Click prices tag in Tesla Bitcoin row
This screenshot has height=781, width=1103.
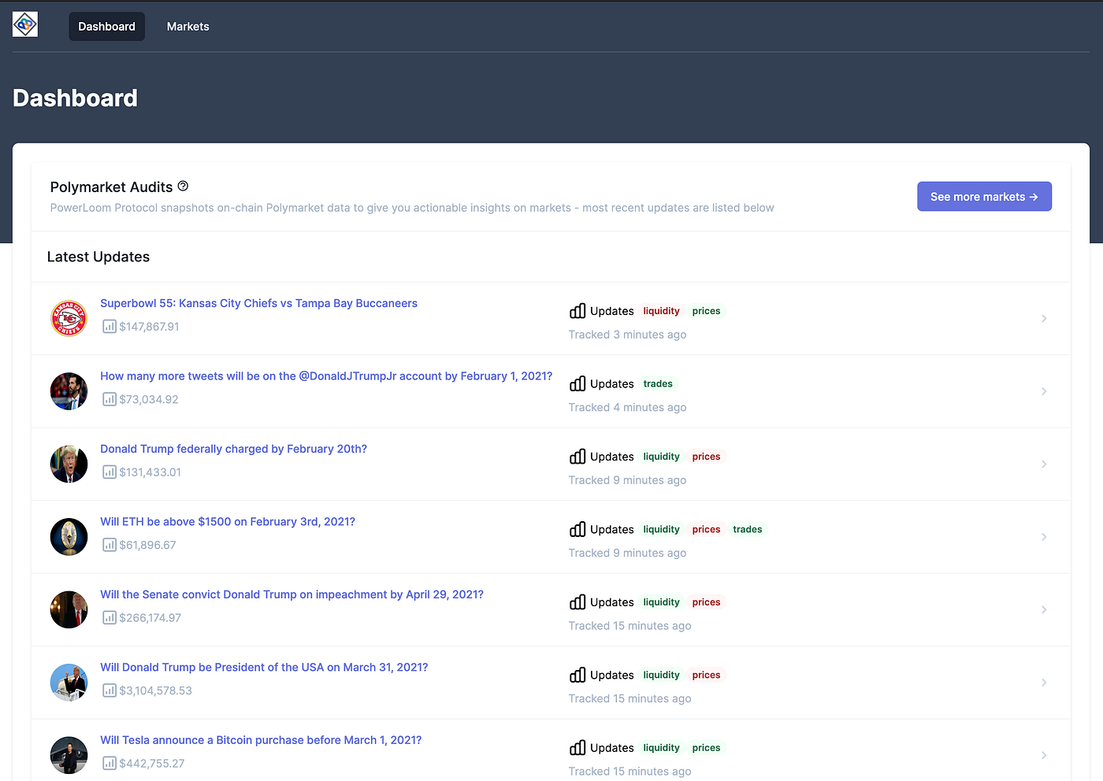(706, 748)
